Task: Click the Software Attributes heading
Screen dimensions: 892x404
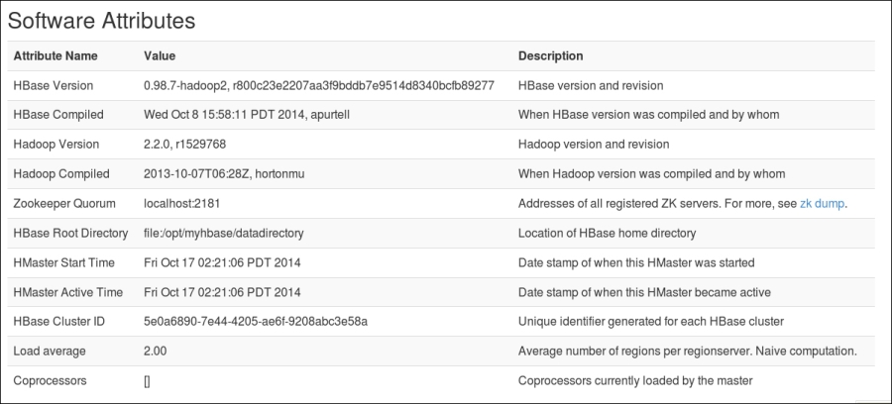Action: [102, 21]
